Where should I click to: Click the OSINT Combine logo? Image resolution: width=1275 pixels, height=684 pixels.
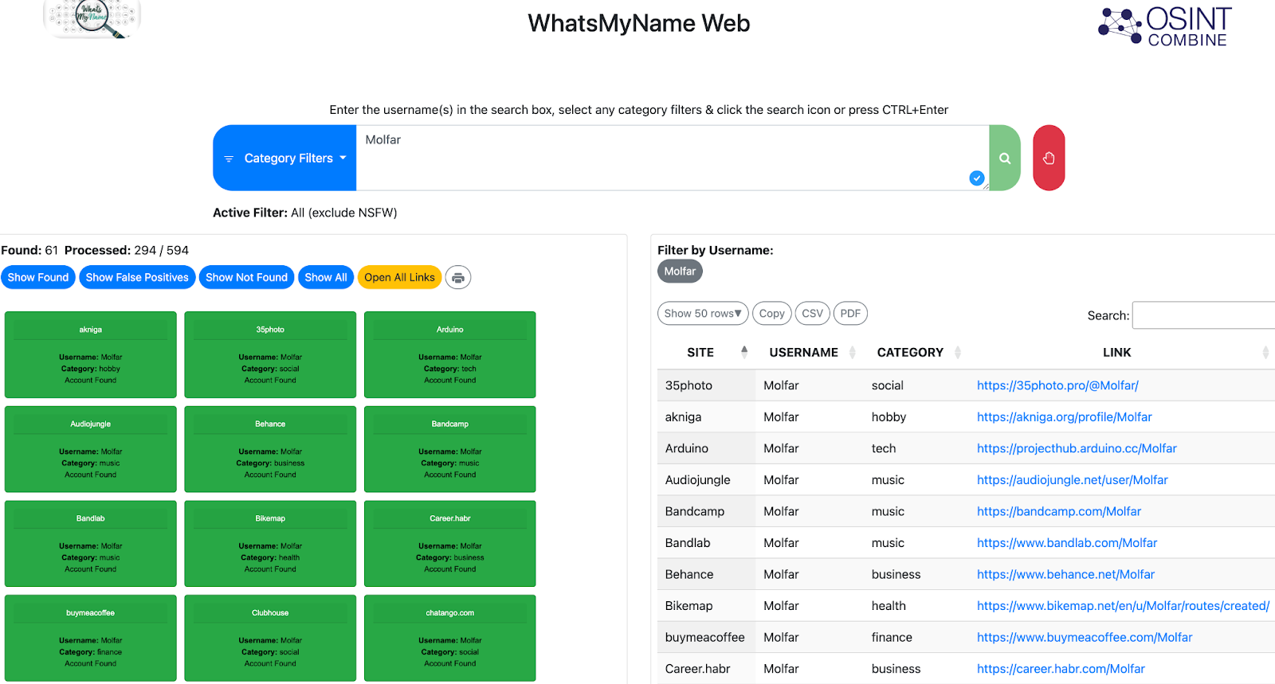pos(1165,26)
